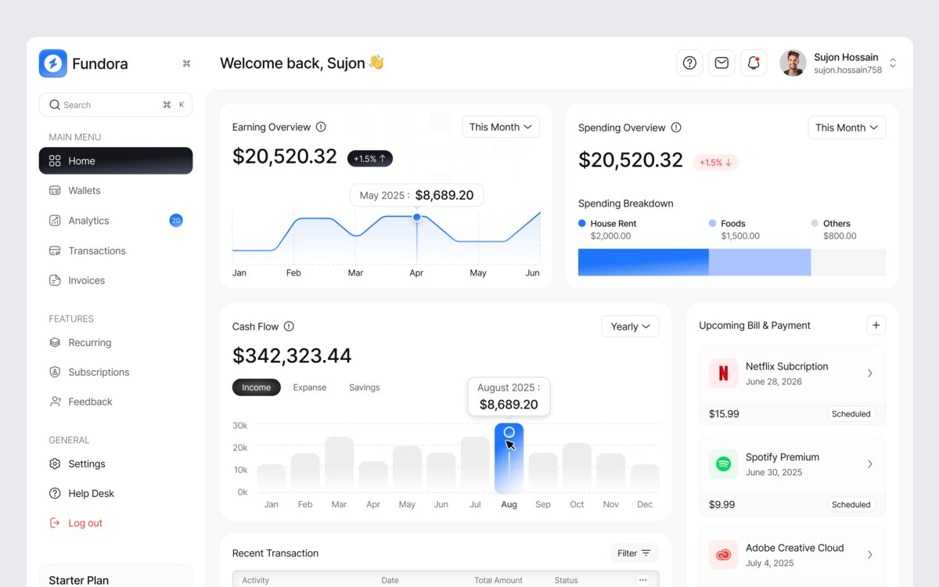Switch to the Expanse tab
Viewport: 939px width, 587px height.
[310, 387]
